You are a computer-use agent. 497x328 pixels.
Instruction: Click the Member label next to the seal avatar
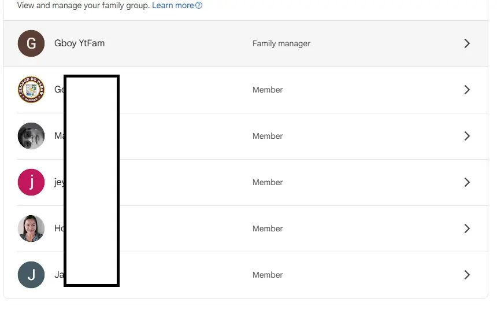tap(268, 90)
